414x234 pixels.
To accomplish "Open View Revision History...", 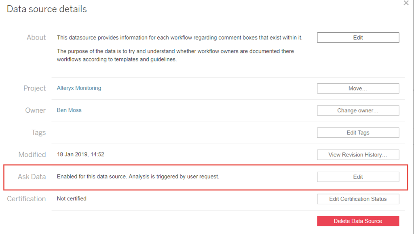I will 358,155.
